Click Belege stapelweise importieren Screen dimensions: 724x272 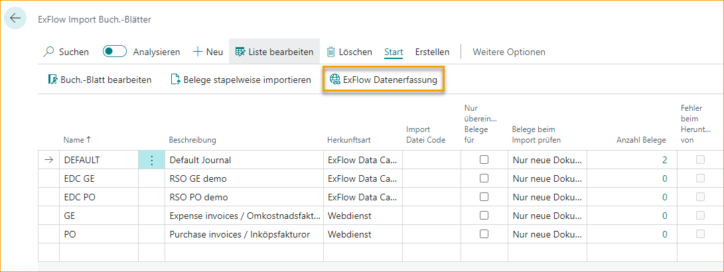point(241,80)
